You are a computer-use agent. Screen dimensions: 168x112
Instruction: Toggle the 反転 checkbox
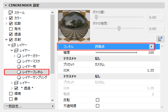[98, 100]
